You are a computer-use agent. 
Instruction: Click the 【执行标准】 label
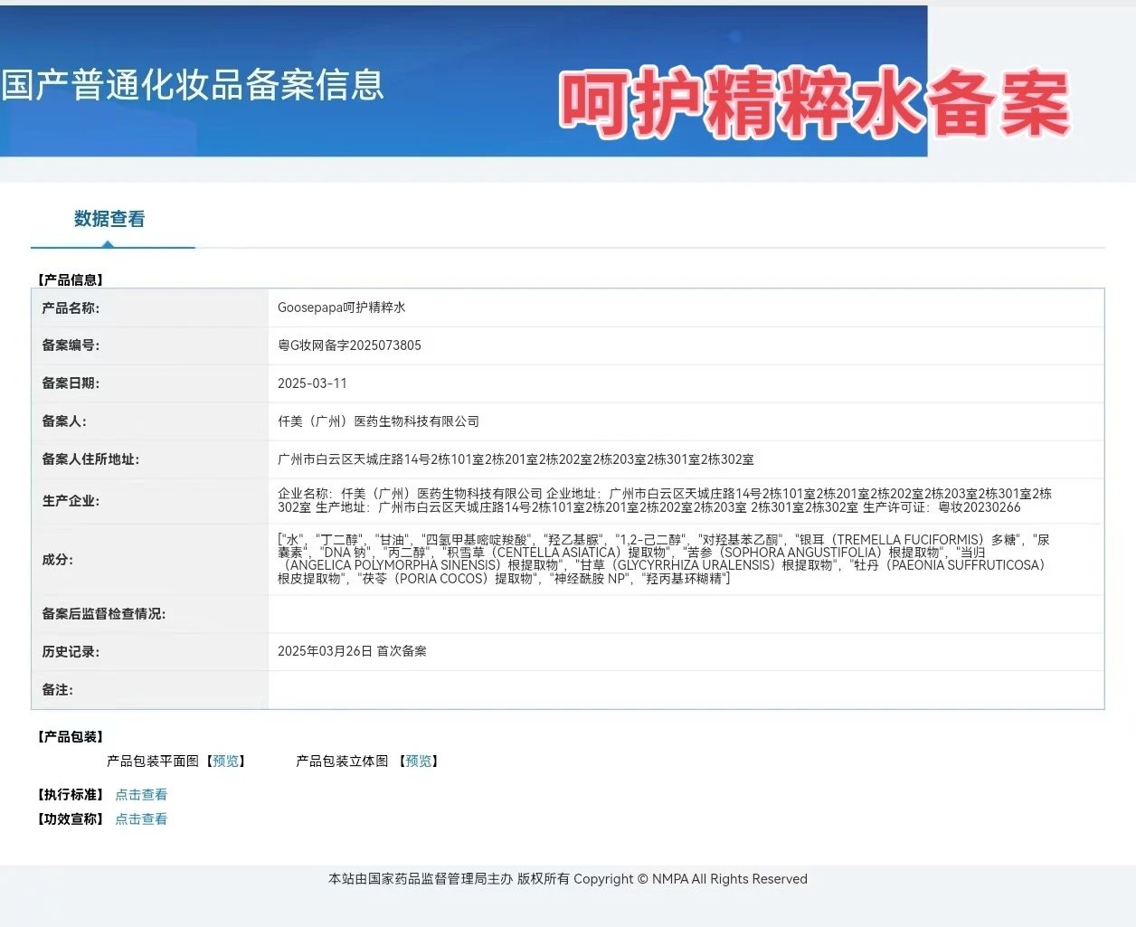pos(70,795)
